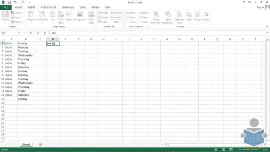Viewport: 270px width, 152px height.
Task: Switch to Normal view in status bar
Action: [x=216, y=149]
